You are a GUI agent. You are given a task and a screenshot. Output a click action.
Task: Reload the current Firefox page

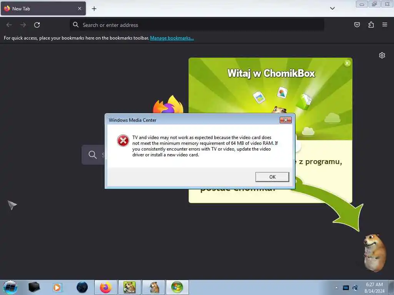(37, 25)
